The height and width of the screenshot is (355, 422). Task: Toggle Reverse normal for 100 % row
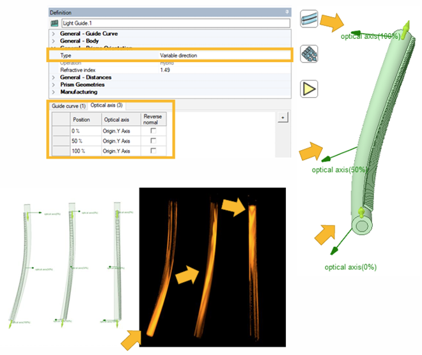153,151
